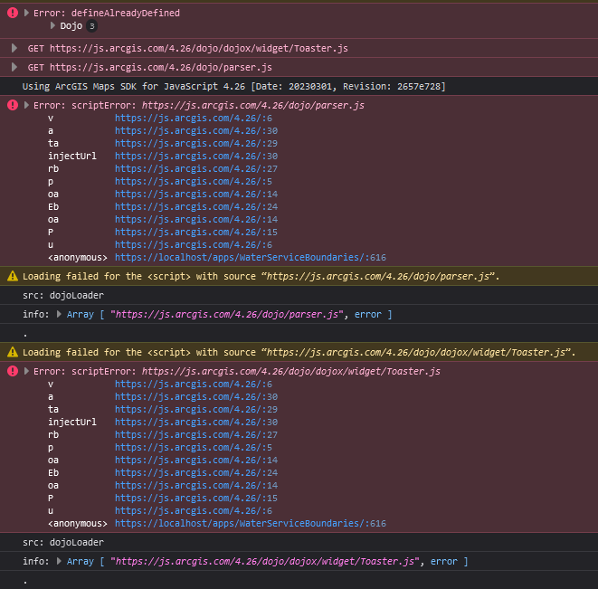Open the Toaster.js URL in the scriptError message

coord(291,371)
